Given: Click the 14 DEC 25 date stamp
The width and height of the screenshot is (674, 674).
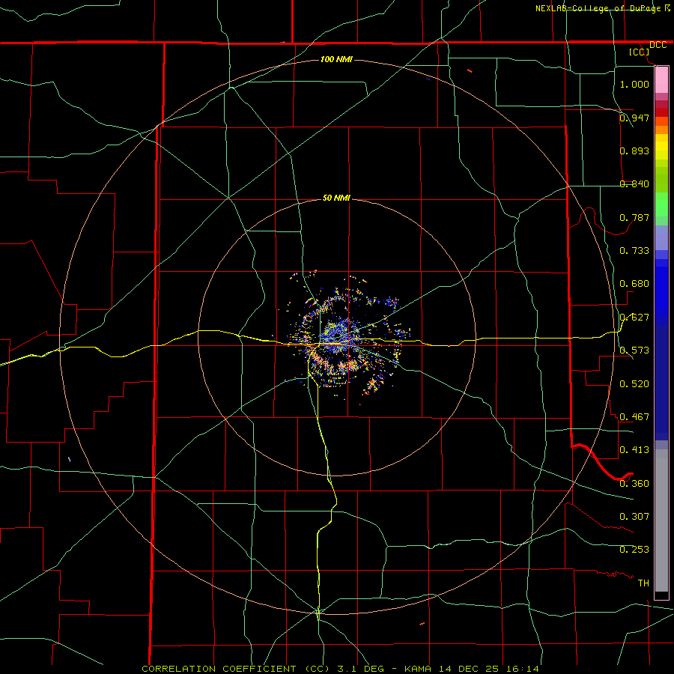Looking at the screenshot, I should 469,669.
